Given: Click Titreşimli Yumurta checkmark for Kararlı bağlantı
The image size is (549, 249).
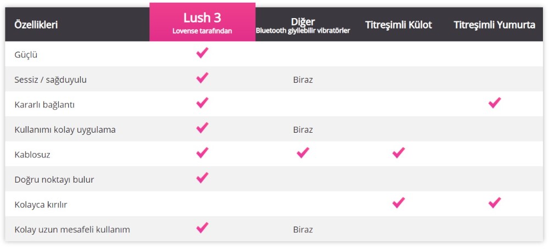Looking at the screenshot, I should [495, 103].
